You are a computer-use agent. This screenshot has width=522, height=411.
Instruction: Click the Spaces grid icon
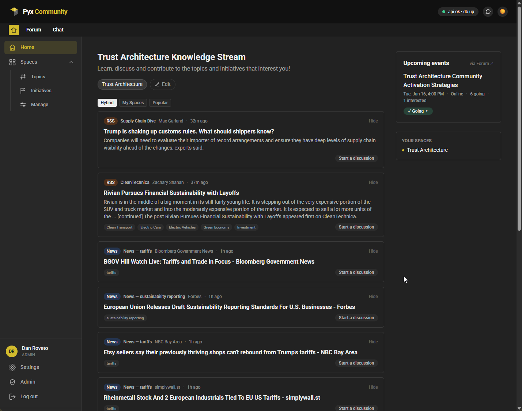tap(12, 62)
